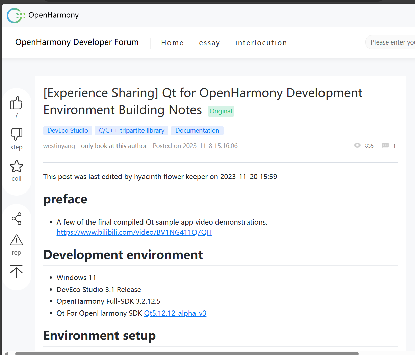Click the OpenHarmony brand text
415x355 pixels.
click(x=54, y=15)
